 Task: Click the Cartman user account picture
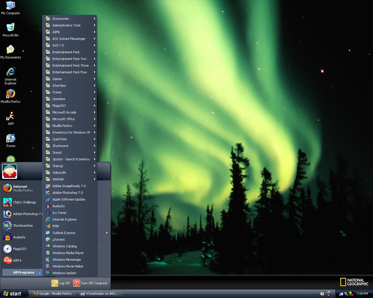point(9,171)
